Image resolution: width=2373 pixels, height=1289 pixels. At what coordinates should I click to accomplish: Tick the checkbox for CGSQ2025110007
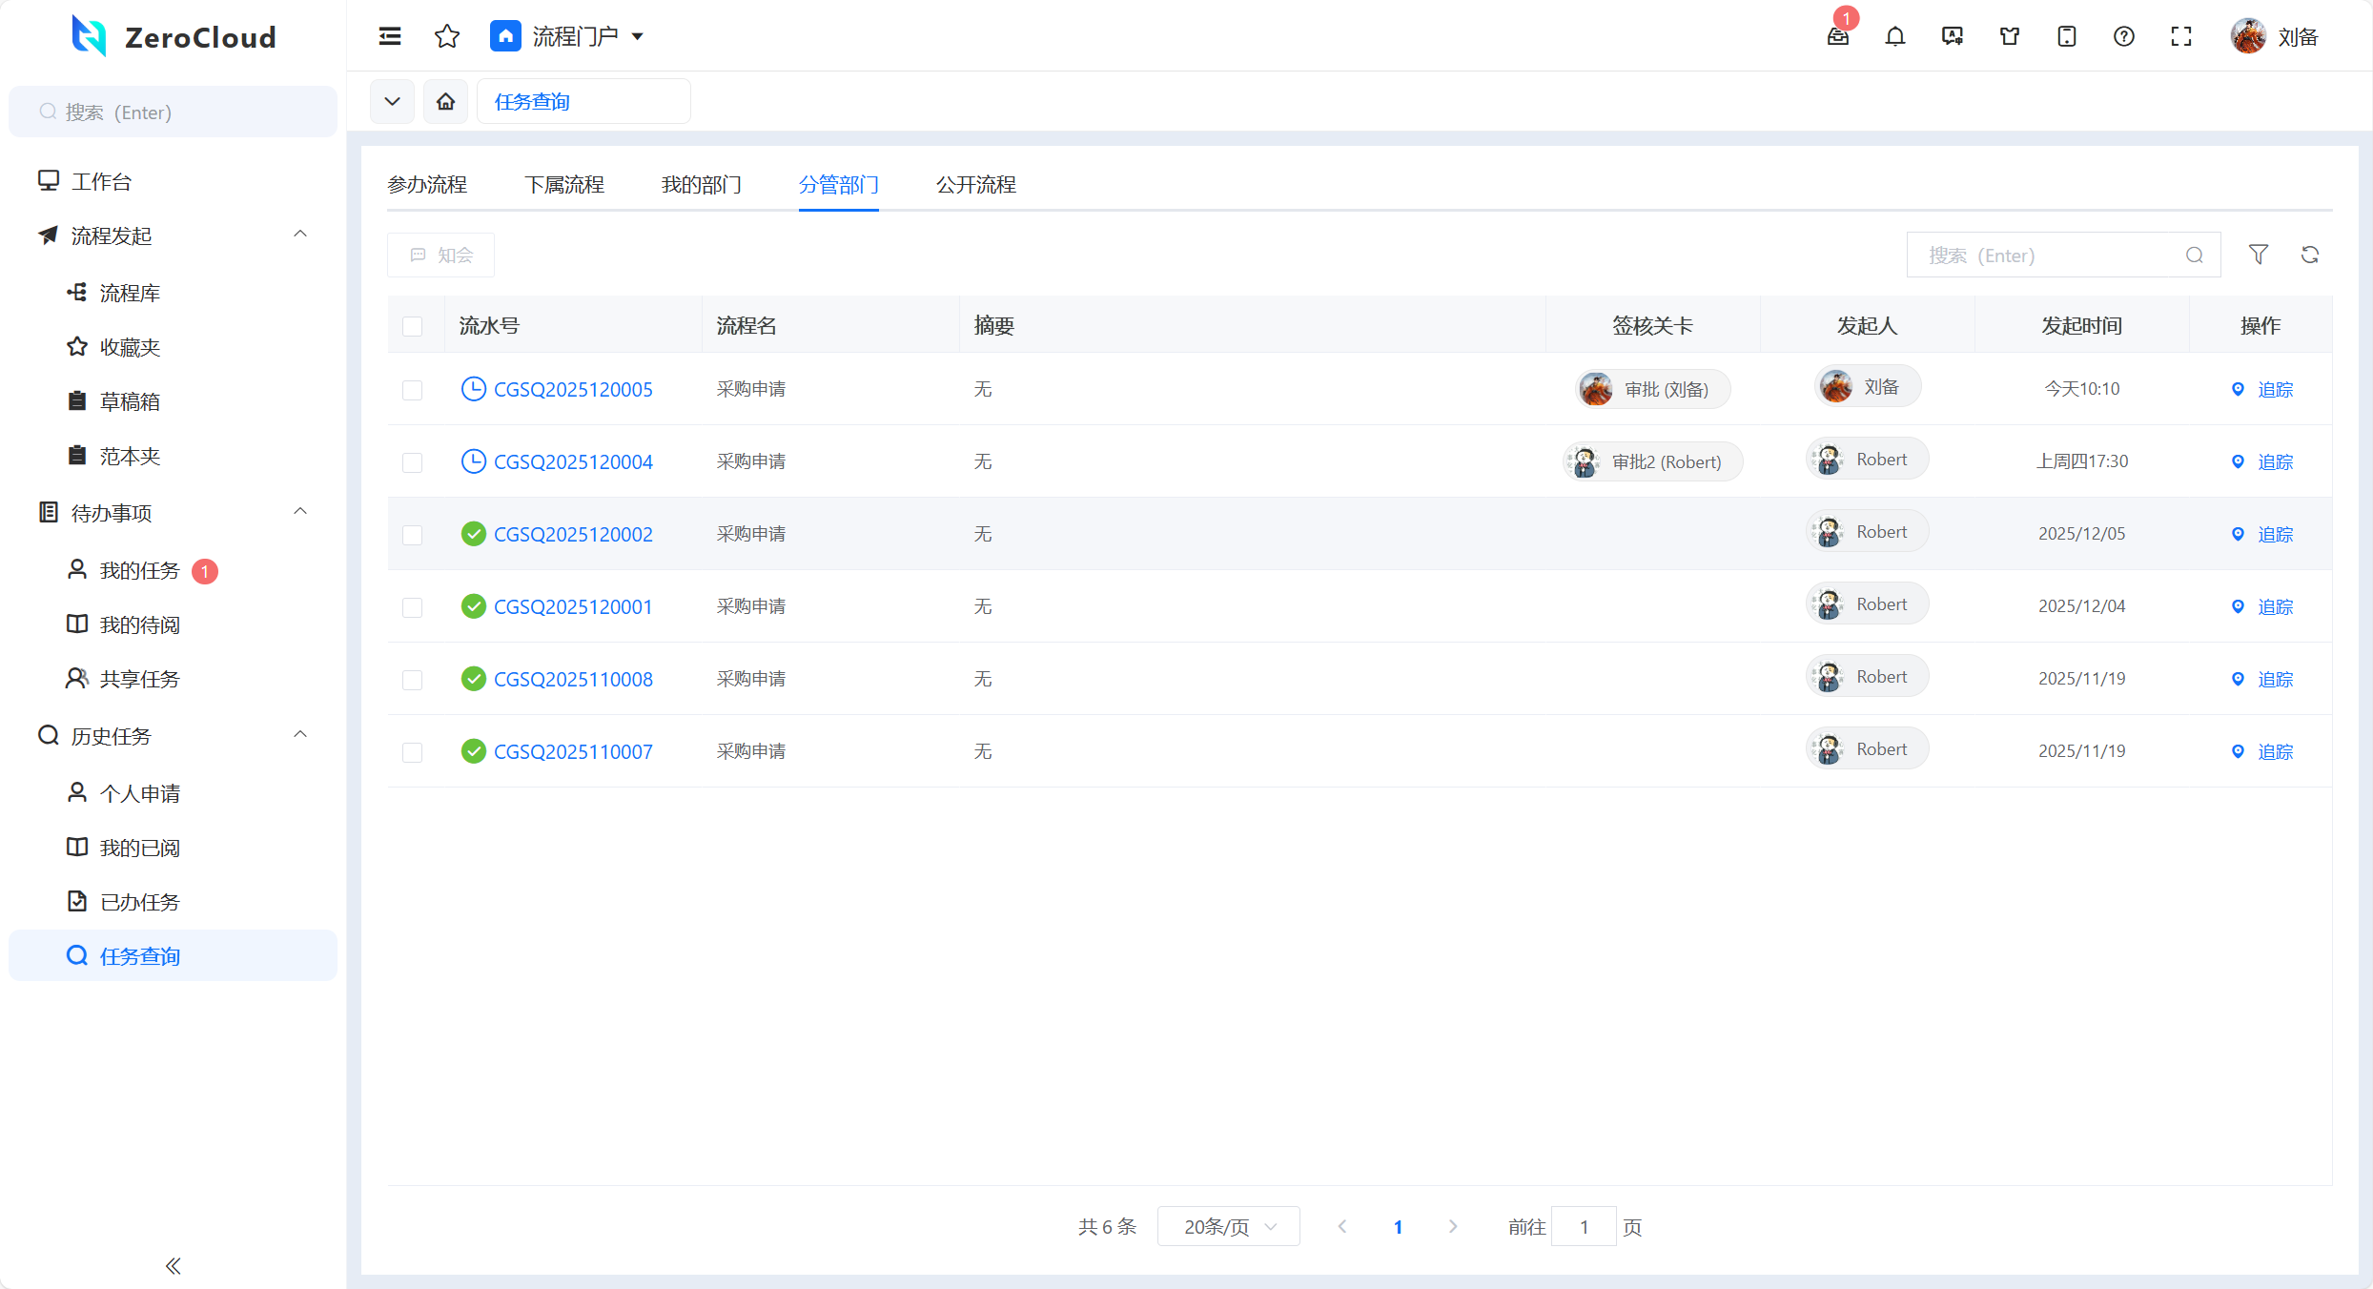412,752
